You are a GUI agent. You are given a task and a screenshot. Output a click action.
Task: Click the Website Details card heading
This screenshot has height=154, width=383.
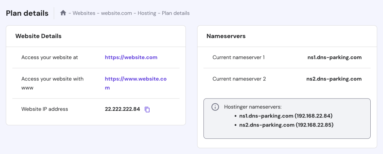pyautogui.click(x=38, y=36)
